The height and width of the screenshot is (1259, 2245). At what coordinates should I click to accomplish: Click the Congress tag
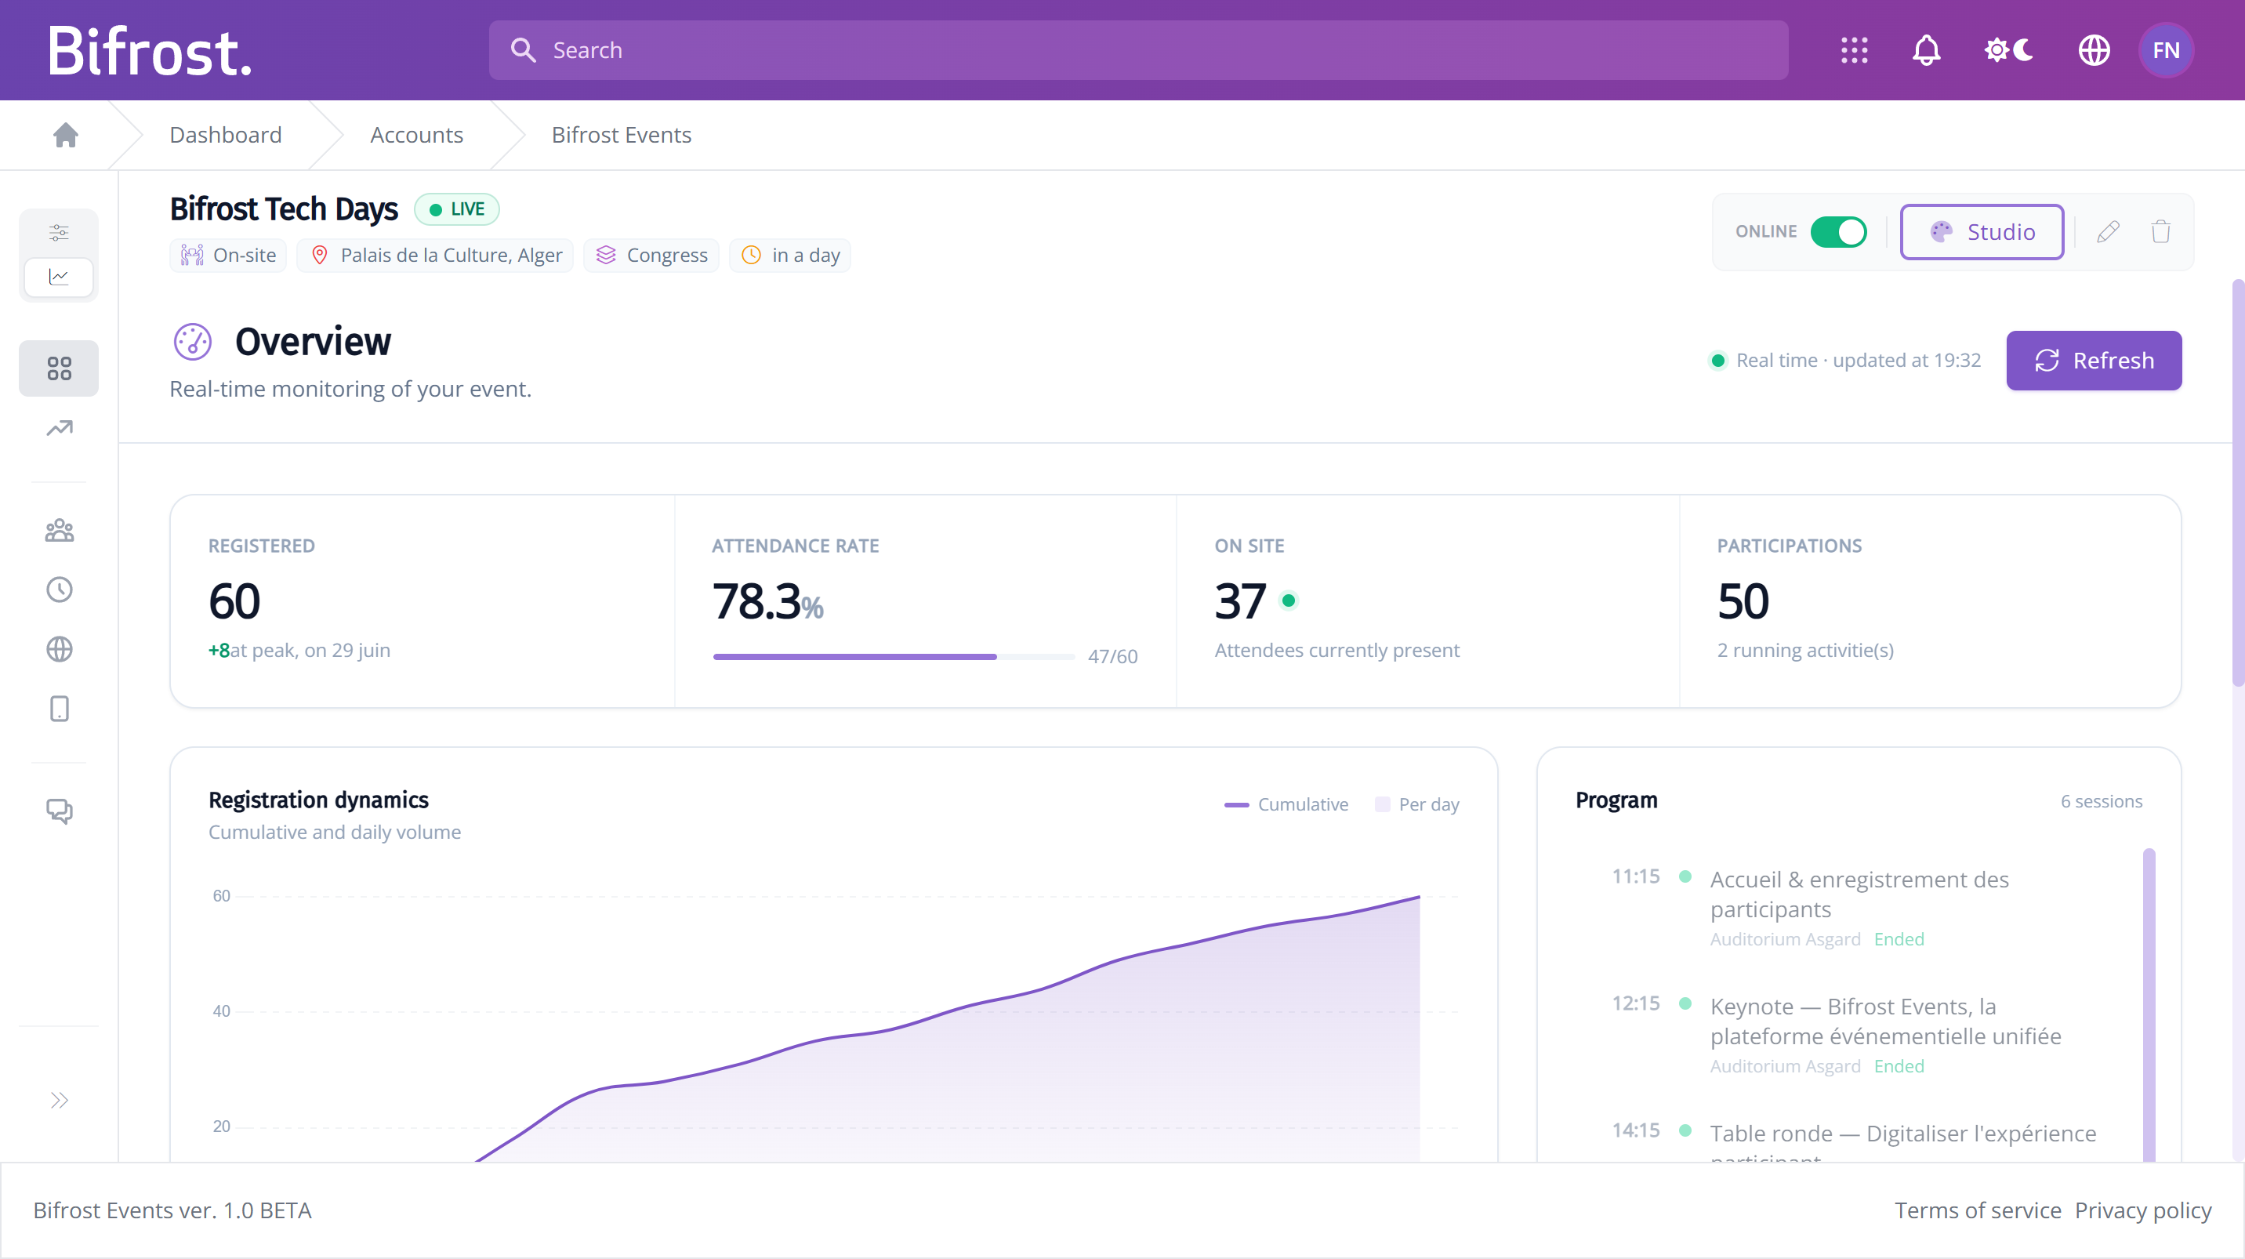651,256
